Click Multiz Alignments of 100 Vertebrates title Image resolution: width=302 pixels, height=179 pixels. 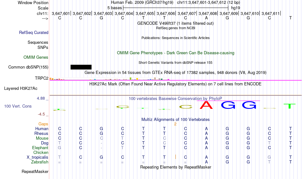click(175, 119)
